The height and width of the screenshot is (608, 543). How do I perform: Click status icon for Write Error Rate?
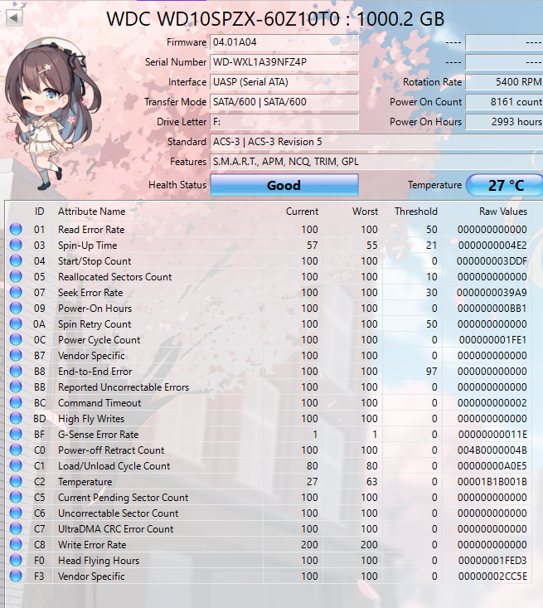click(x=16, y=544)
